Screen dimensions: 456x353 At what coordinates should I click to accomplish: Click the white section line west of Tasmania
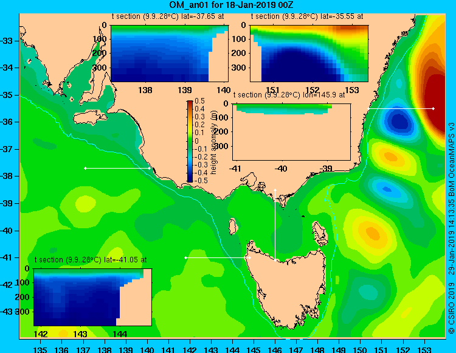pos(218,257)
